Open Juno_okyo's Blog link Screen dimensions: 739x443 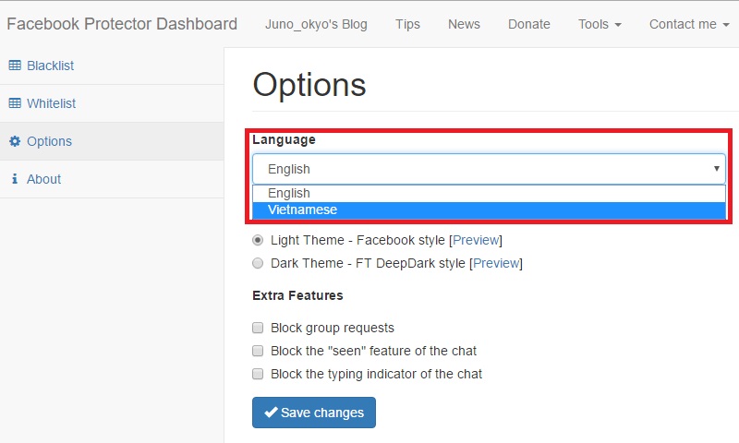tap(316, 24)
